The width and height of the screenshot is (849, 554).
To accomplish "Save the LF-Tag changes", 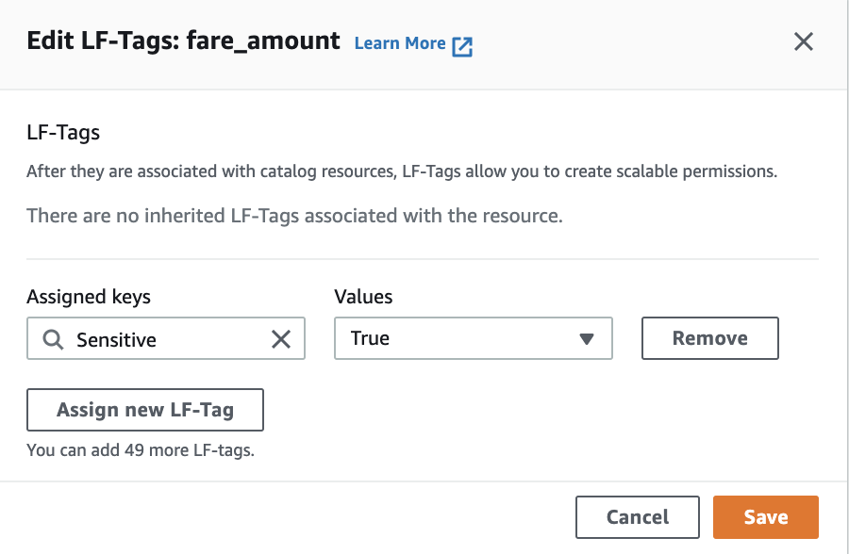I will point(765,517).
